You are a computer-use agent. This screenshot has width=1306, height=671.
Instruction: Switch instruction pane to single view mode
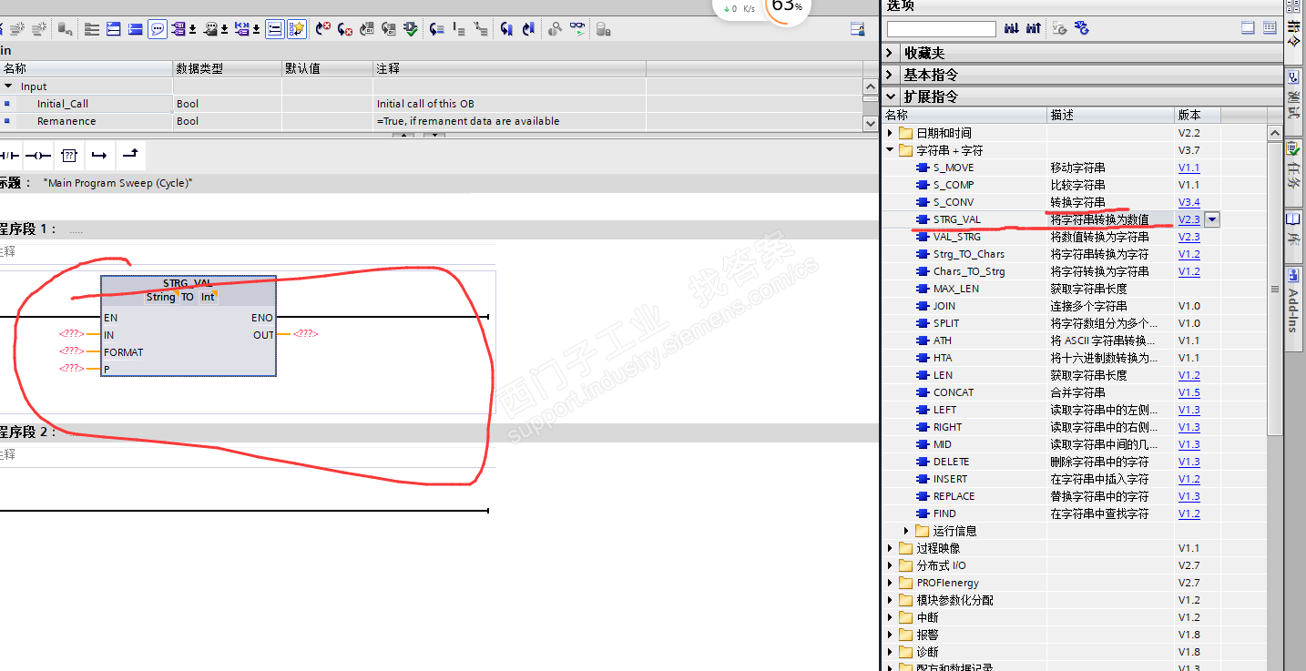pos(1248,28)
